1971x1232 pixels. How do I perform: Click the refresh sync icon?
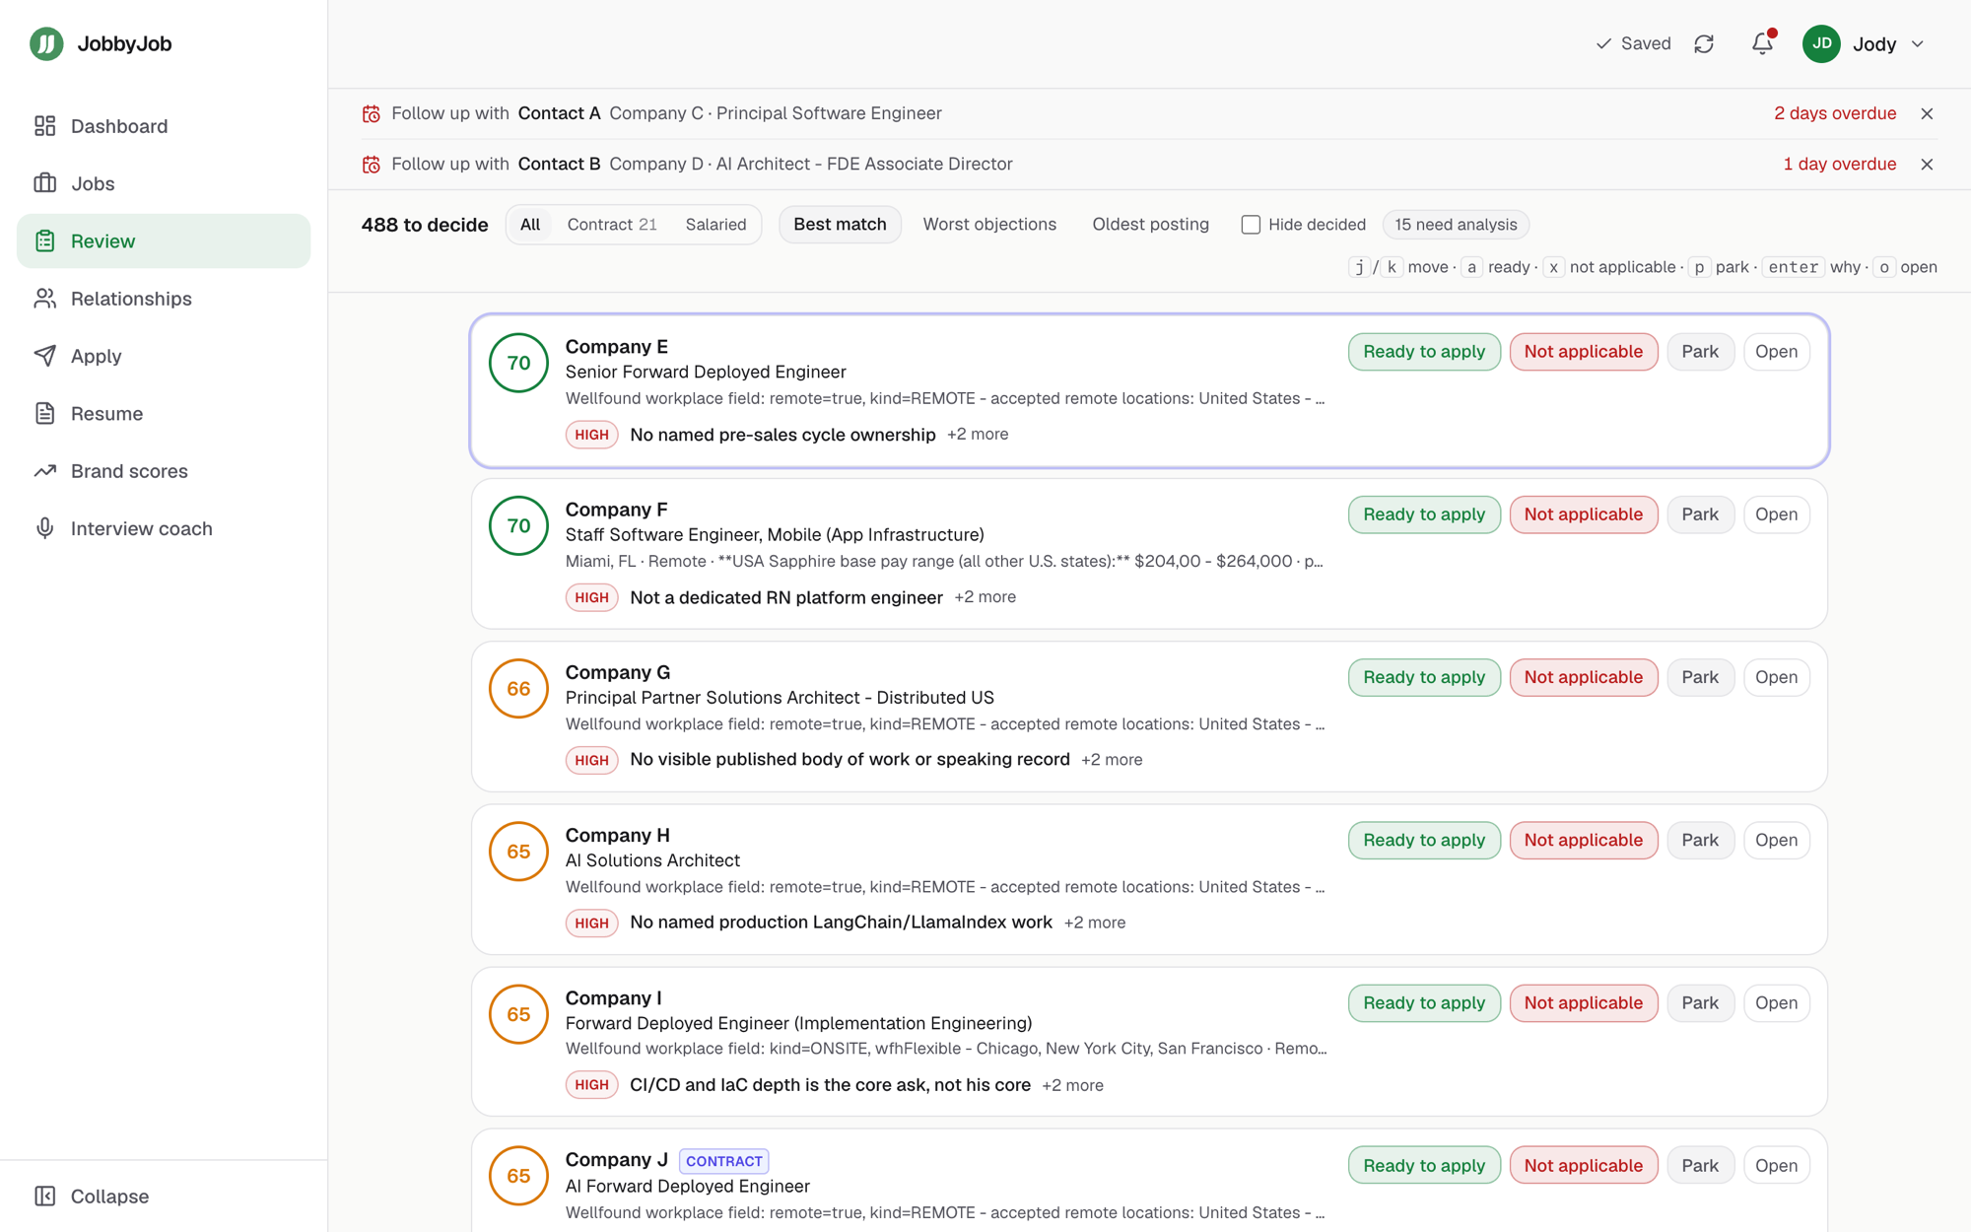tap(1704, 43)
